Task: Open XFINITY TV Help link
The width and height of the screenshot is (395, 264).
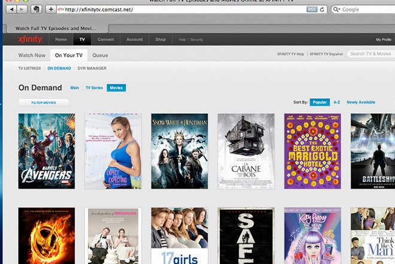Action: pos(290,54)
